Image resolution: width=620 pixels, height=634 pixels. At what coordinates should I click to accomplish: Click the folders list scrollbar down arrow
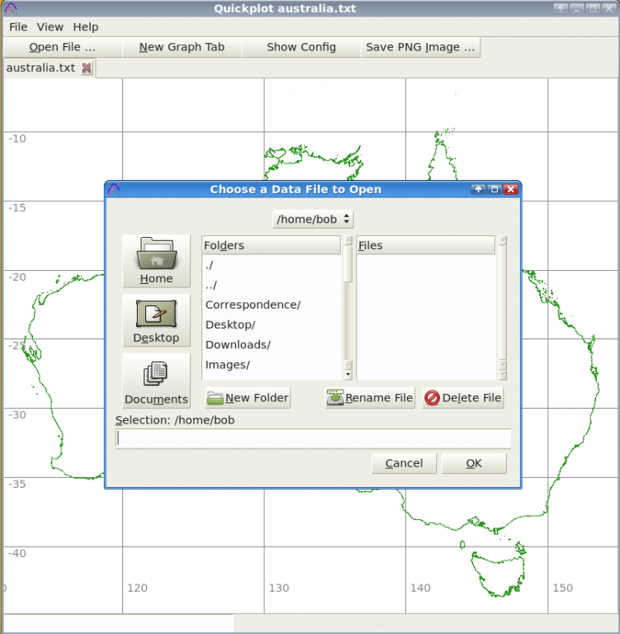(x=348, y=375)
